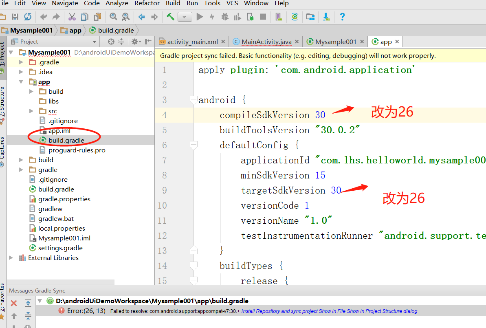
Task: Close the app editor tab
Action: pyautogui.click(x=397, y=42)
